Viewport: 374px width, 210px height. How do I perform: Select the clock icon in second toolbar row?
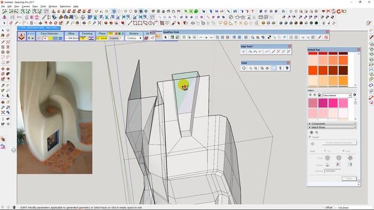231,17
